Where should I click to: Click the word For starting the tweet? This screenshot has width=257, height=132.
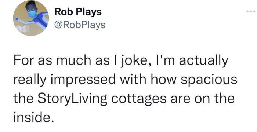click(x=24, y=60)
